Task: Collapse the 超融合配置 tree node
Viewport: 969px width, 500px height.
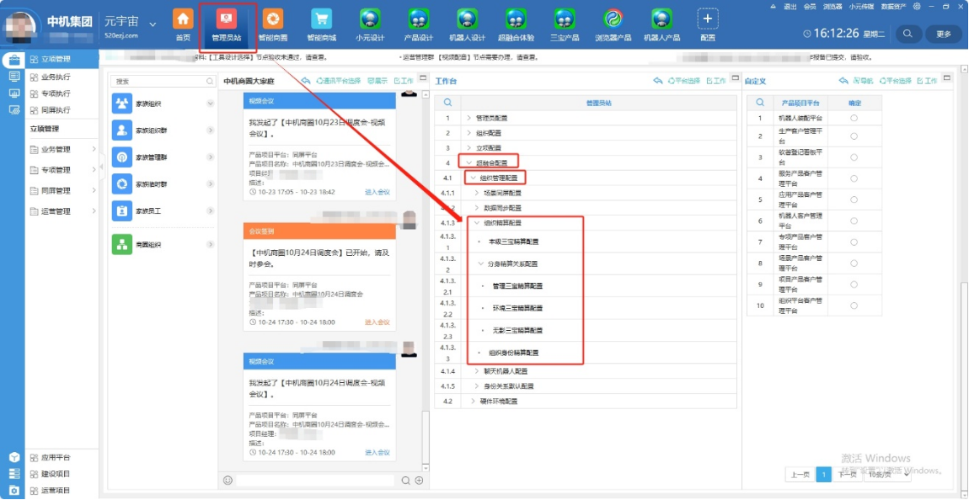Action: [x=469, y=163]
